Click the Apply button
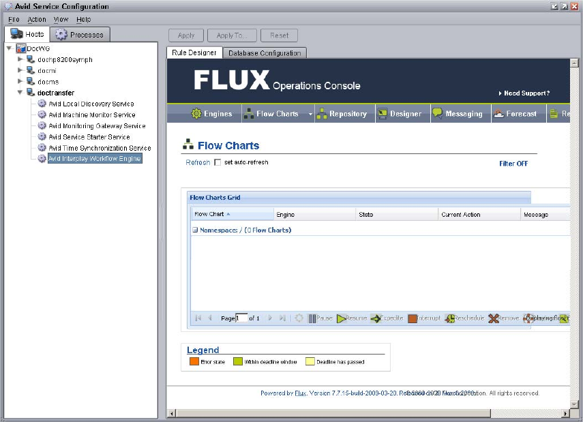583x422 pixels. tap(186, 35)
